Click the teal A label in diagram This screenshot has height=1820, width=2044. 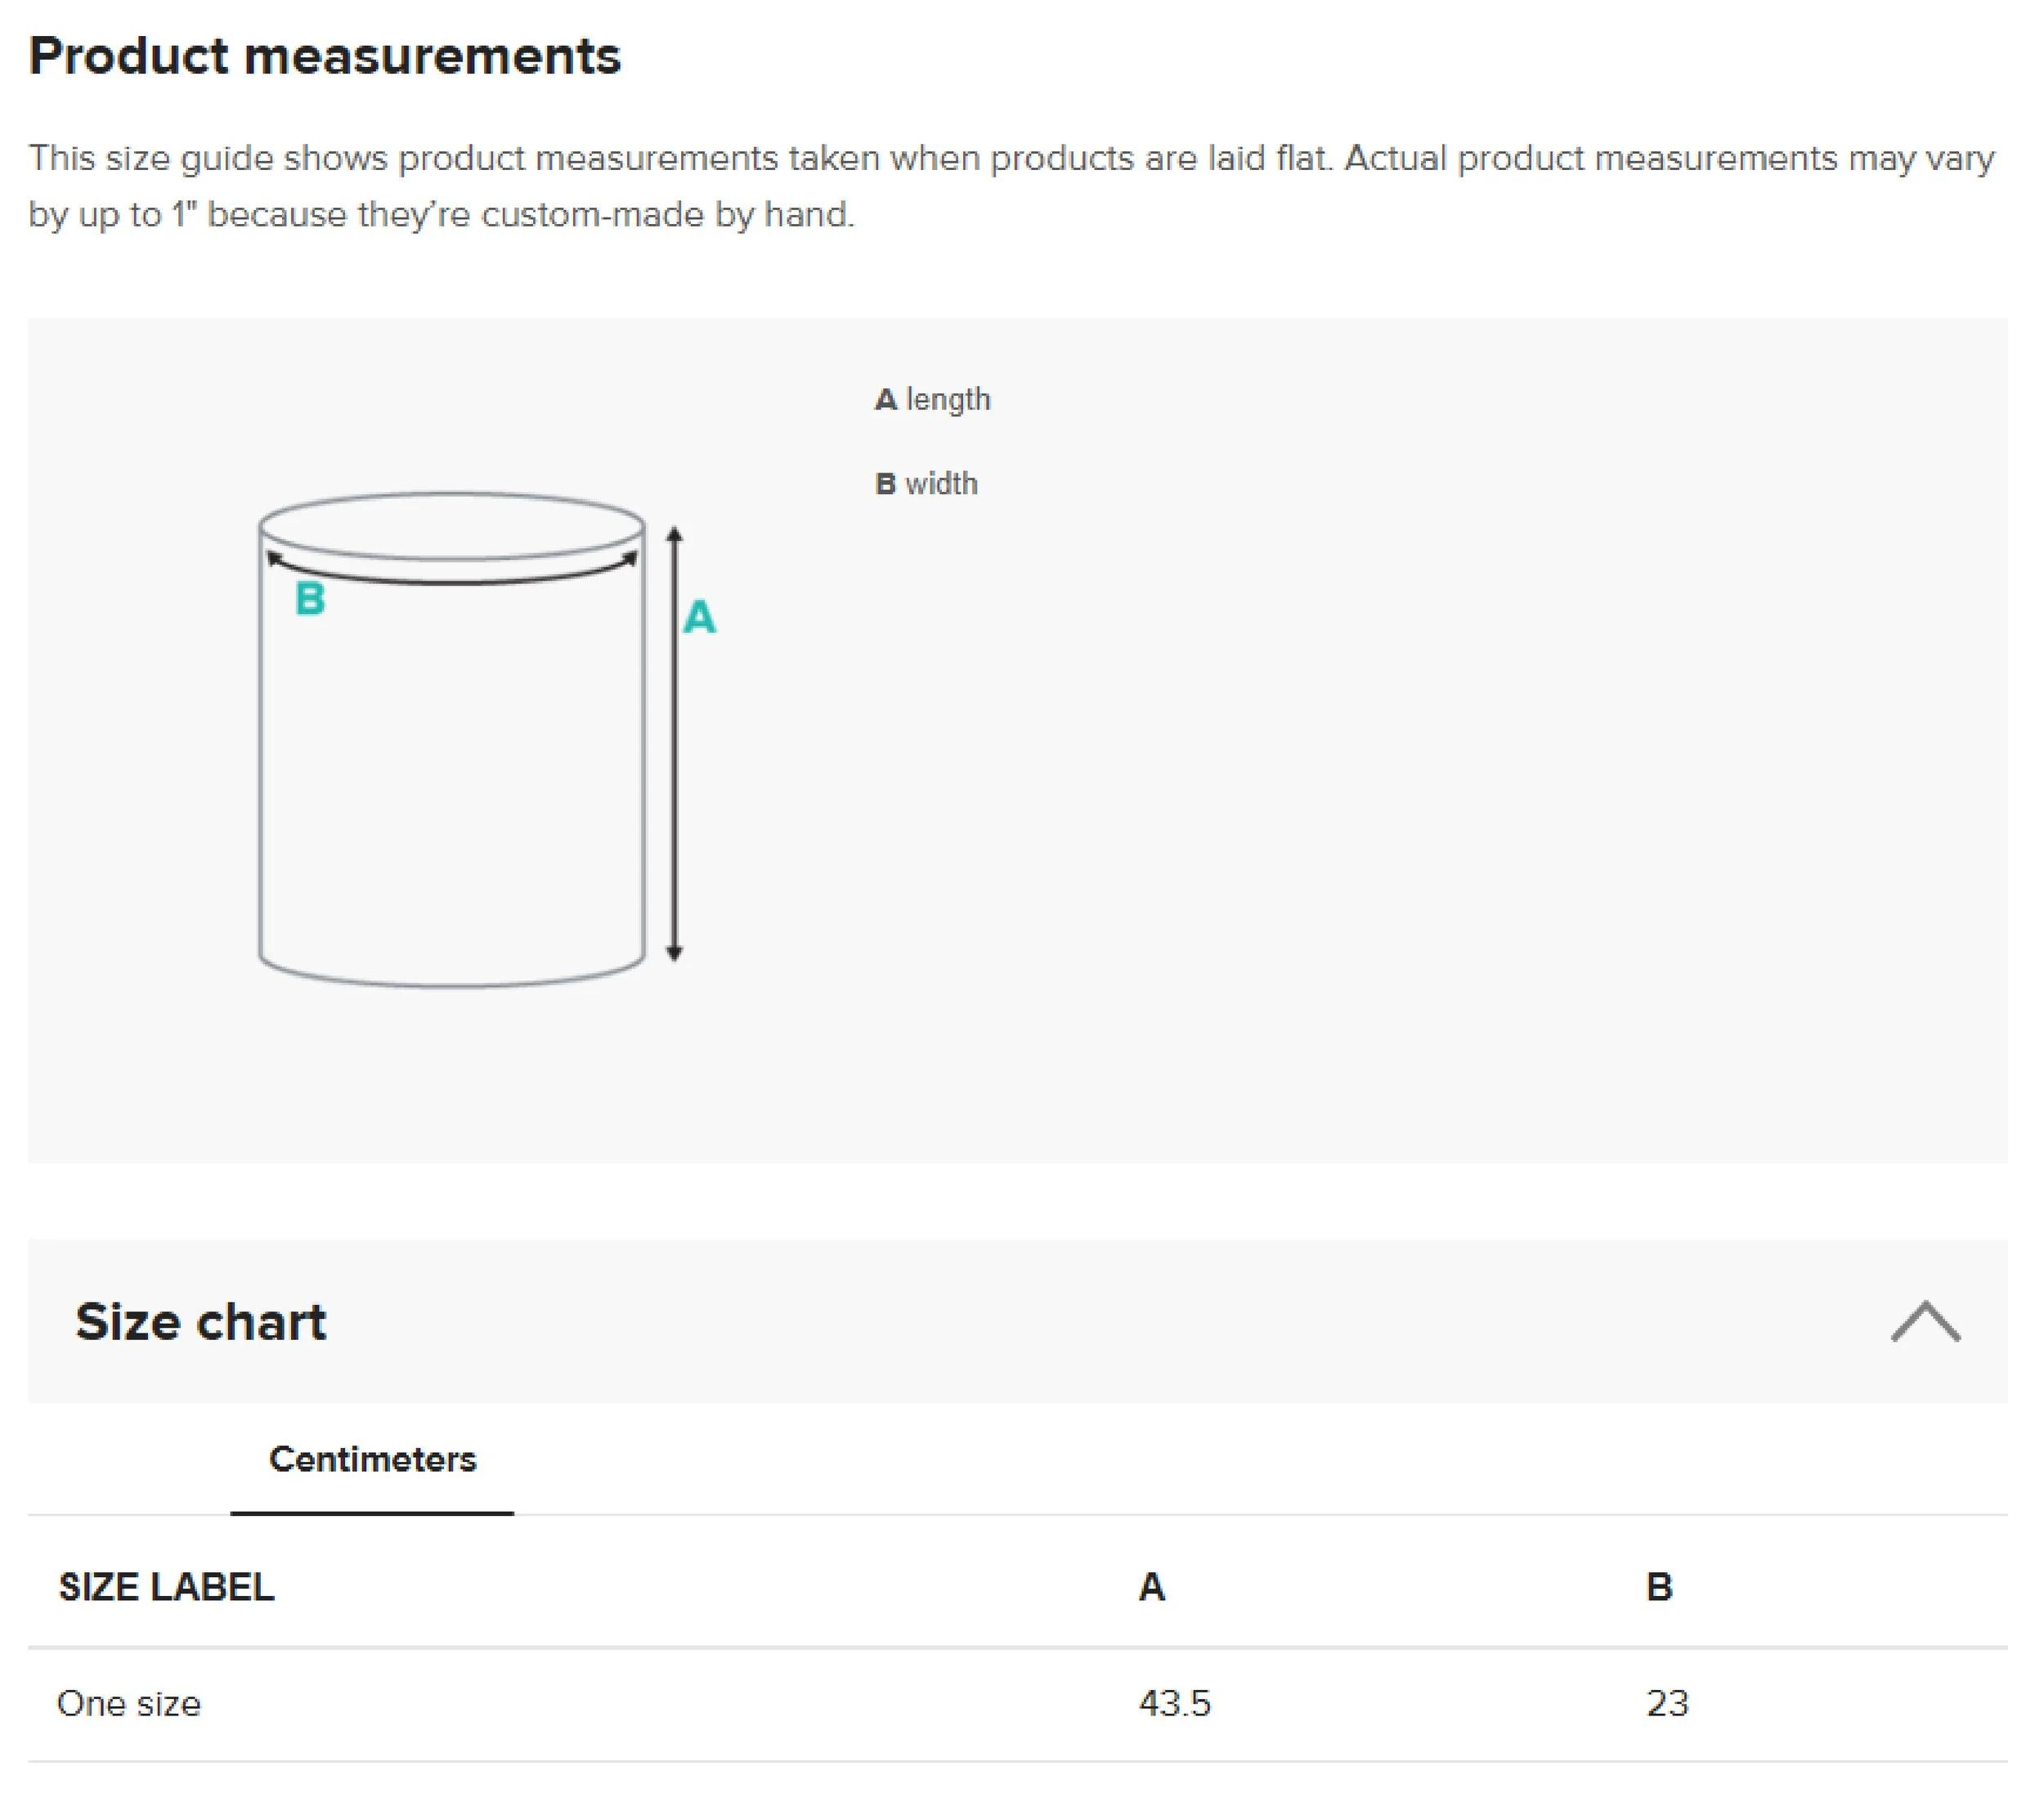click(699, 617)
